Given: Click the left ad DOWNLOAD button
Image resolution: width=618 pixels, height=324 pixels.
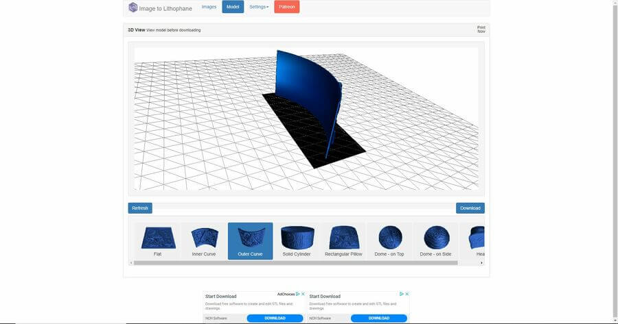Looking at the screenshot, I should click(x=275, y=318).
